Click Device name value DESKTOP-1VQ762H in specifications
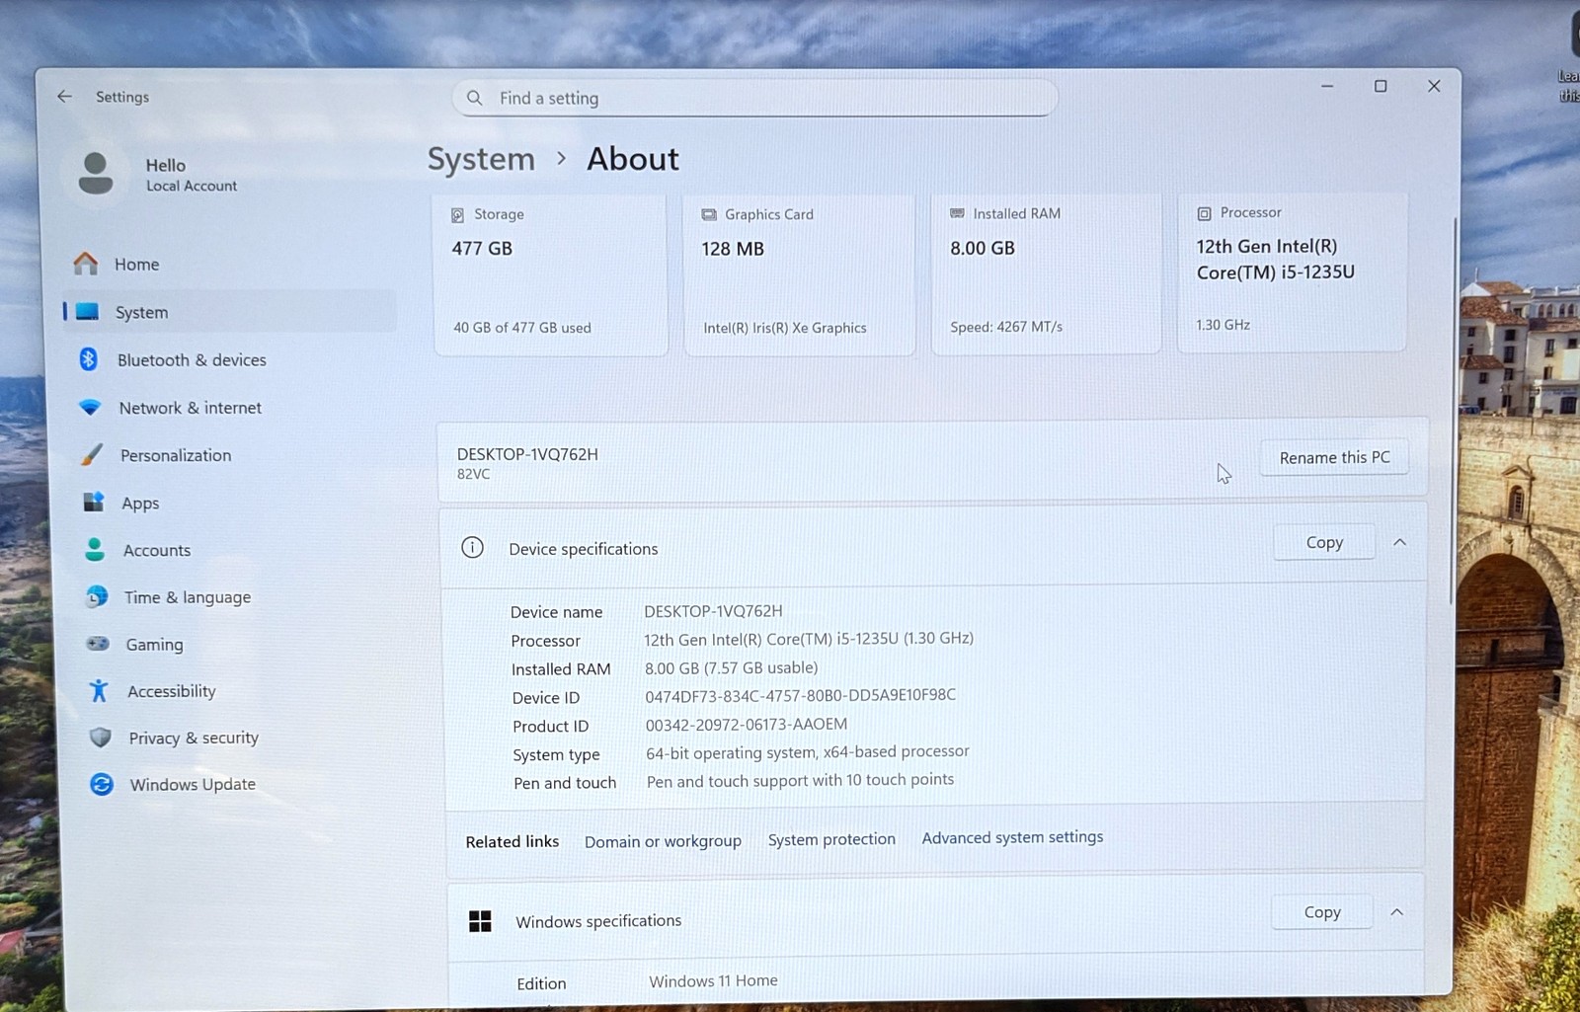The height and width of the screenshot is (1012, 1580). (x=713, y=611)
